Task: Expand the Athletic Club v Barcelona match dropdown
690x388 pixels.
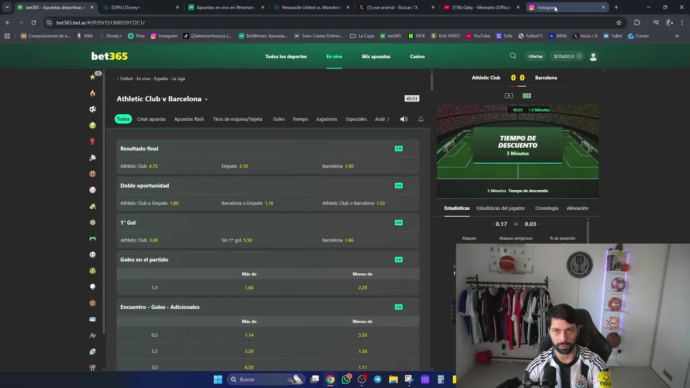Action: tap(206, 99)
